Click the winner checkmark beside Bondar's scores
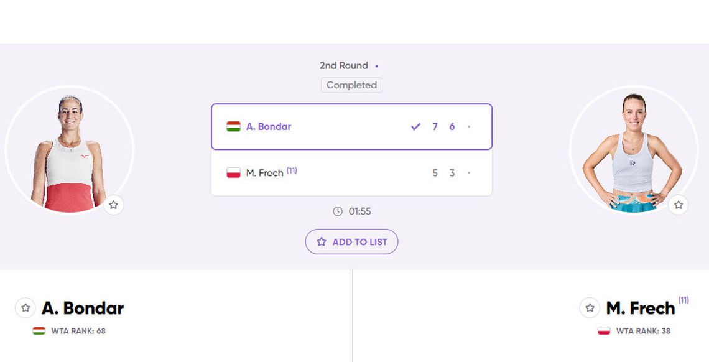Viewport: 709px width, 362px height. (x=415, y=127)
